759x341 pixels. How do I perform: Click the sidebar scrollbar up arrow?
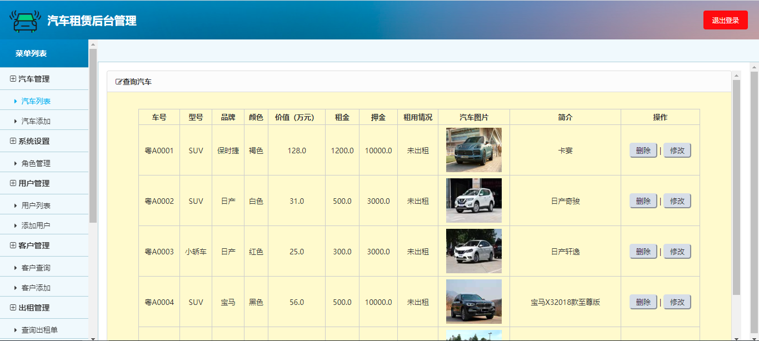pos(93,44)
